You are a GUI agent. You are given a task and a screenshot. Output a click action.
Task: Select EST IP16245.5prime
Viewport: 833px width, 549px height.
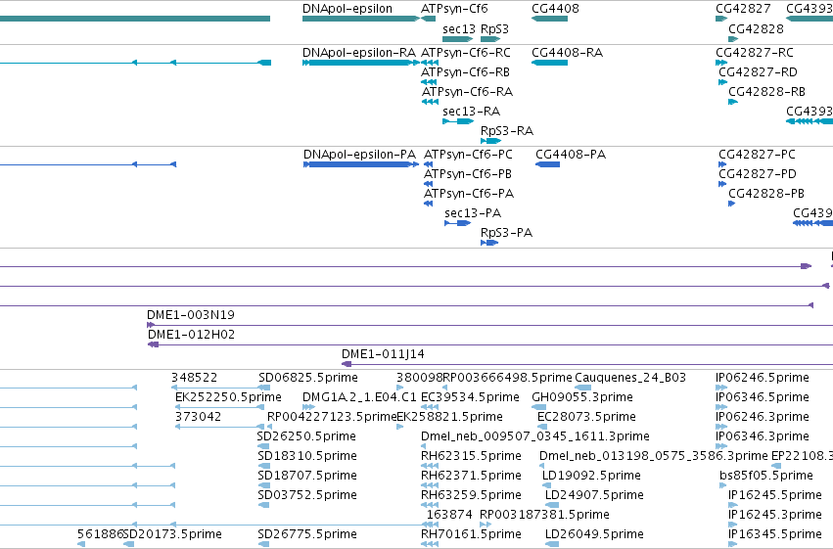coord(733,506)
